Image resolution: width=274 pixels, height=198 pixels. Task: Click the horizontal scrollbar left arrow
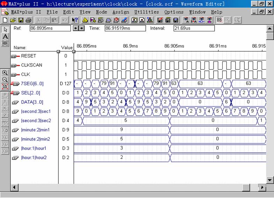click(x=14, y=188)
